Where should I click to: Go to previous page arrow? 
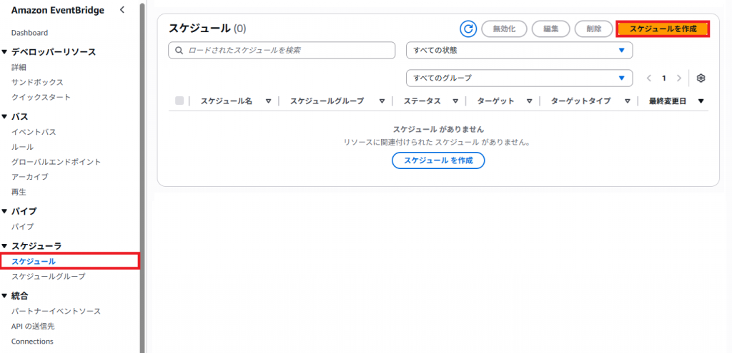[x=649, y=78]
